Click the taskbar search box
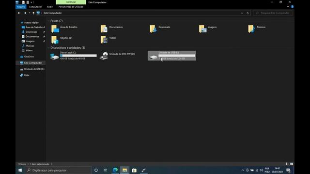The height and width of the screenshot is (174, 310). pyautogui.click(x=58, y=170)
